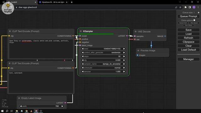Click the browser share page icon
The height and width of the screenshot is (113, 201).
(176, 7)
